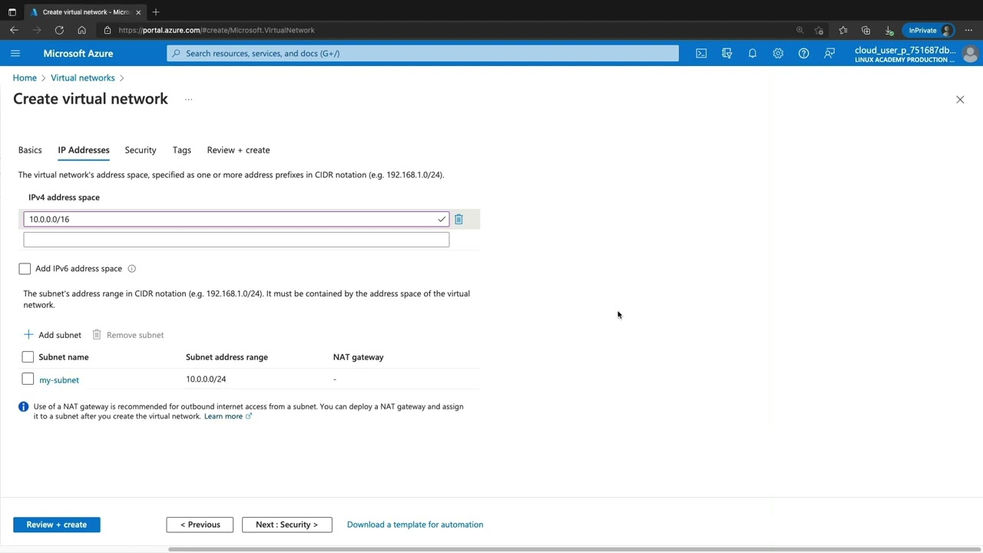Open the Learn more NAT gateway link
This screenshot has width=983, height=553.
coord(228,416)
